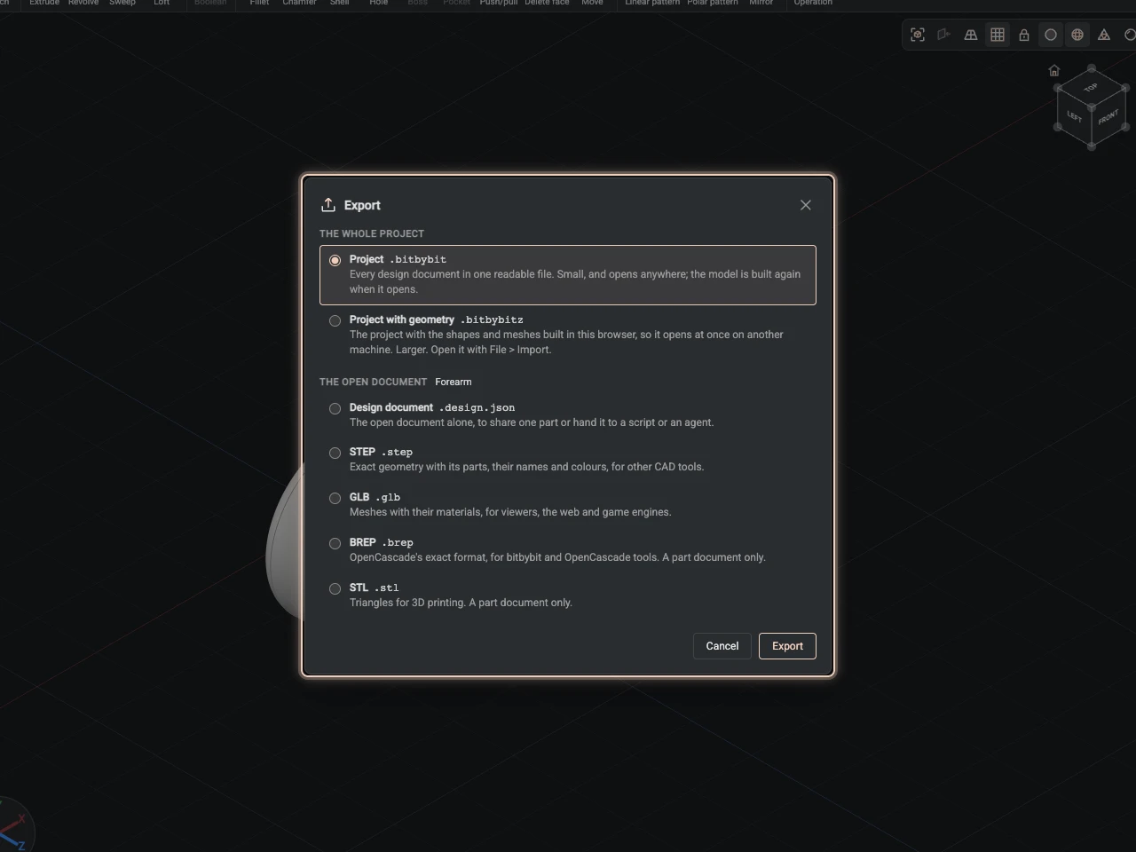
Task: Select the BREP .brep export format
Action: coord(568,550)
